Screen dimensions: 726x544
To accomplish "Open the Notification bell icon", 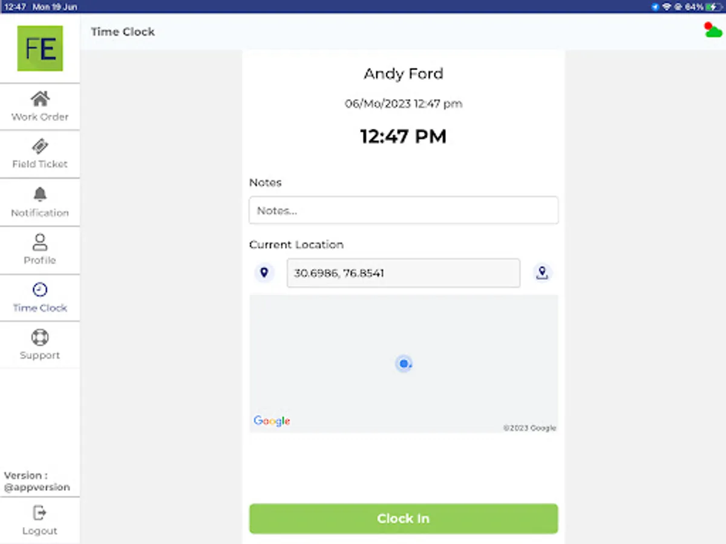I will [40, 194].
